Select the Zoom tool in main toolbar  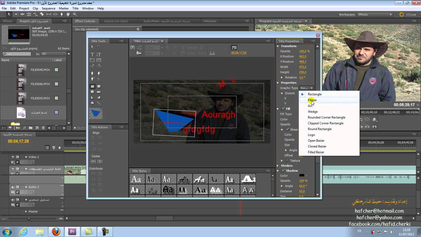[75, 14]
